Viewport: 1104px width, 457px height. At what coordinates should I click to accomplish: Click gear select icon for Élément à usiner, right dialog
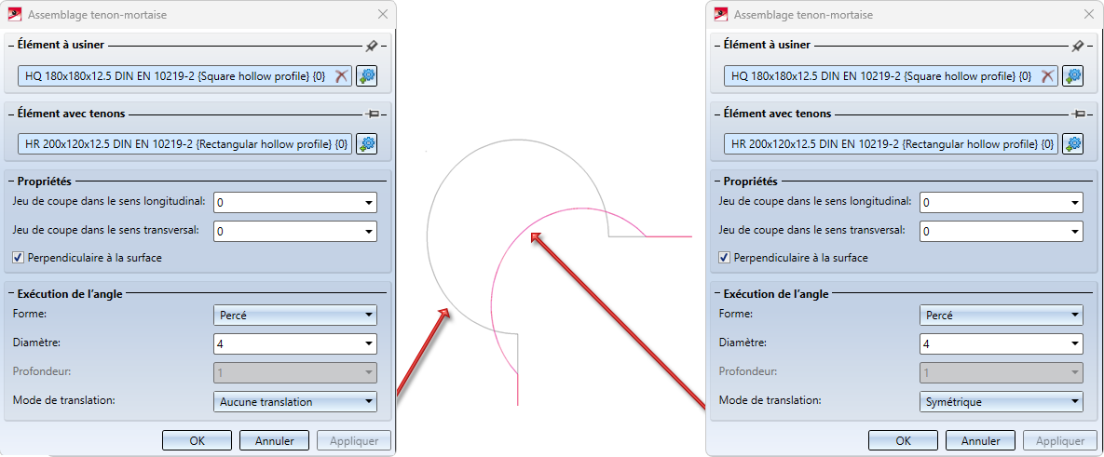pos(1073,76)
